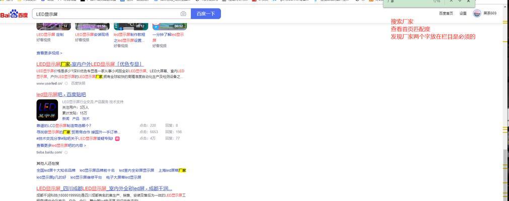Image resolution: width=509 pixels, height=201 pixels.
Task: Open result led显示屏吧 - 百度贴吧
Action: coord(61,94)
